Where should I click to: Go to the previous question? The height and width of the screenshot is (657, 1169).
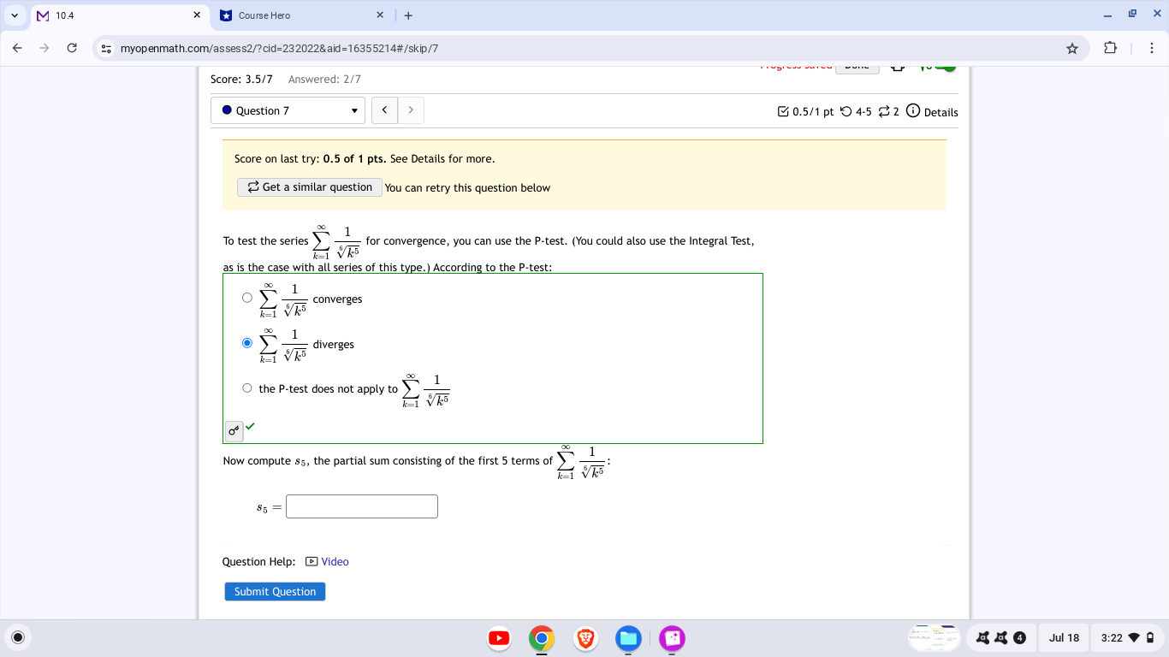[384, 110]
